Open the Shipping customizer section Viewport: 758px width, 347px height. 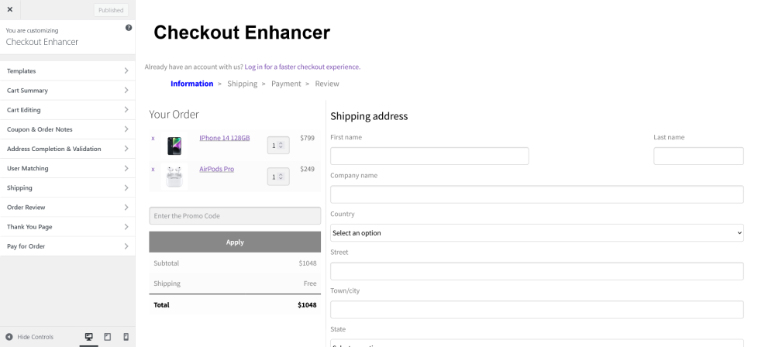coord(67,187)
